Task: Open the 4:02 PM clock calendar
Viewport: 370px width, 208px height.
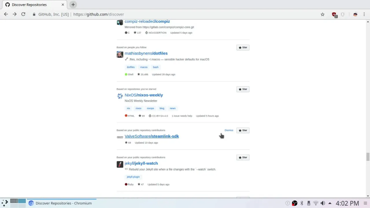Action: pyautogui.click(x=347, y=203)
